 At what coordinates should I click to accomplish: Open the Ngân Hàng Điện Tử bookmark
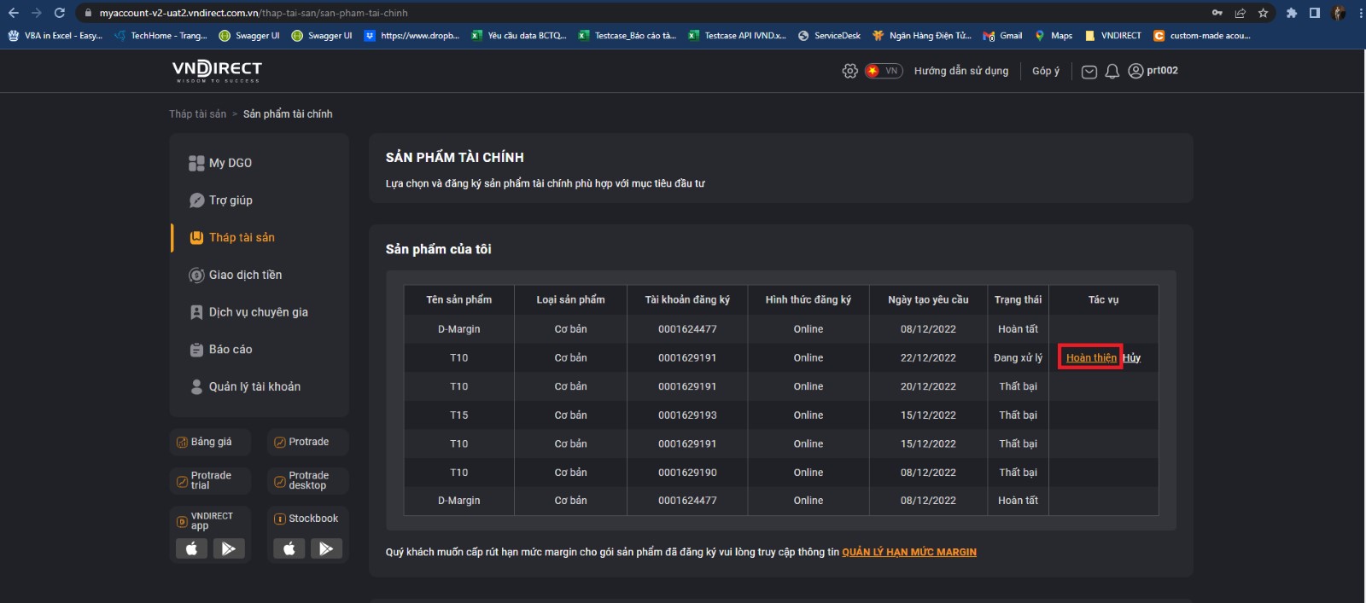(x=922, y=36)
